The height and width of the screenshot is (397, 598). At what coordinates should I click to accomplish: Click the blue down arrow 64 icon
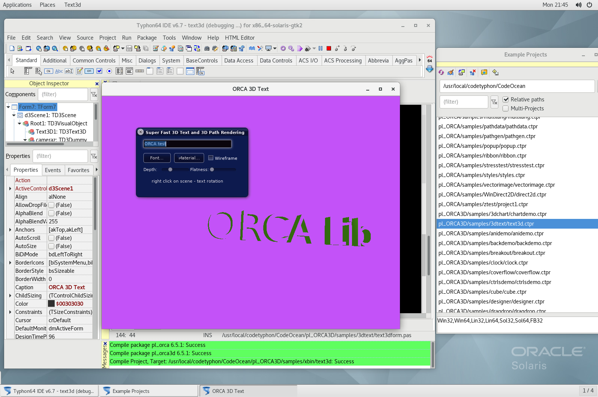tap(429, 69)
